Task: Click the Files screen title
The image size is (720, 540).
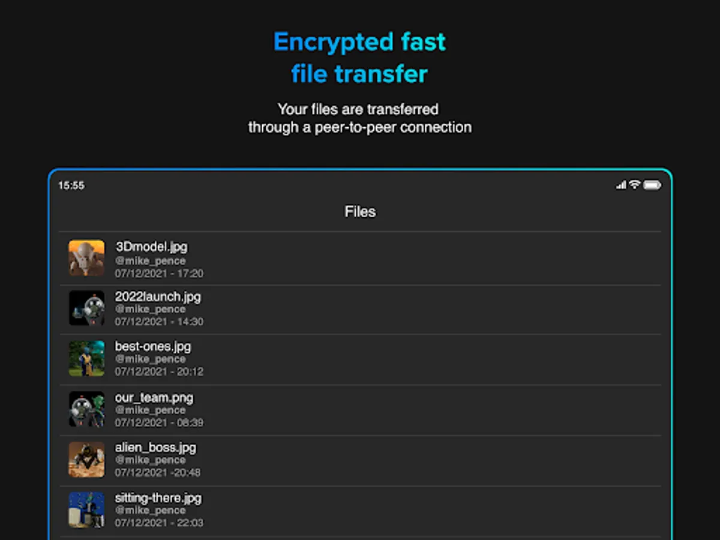Action: [x=360, y=212]
